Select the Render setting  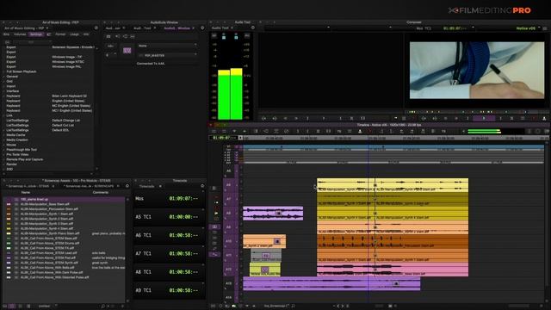(x=11, y=164)
